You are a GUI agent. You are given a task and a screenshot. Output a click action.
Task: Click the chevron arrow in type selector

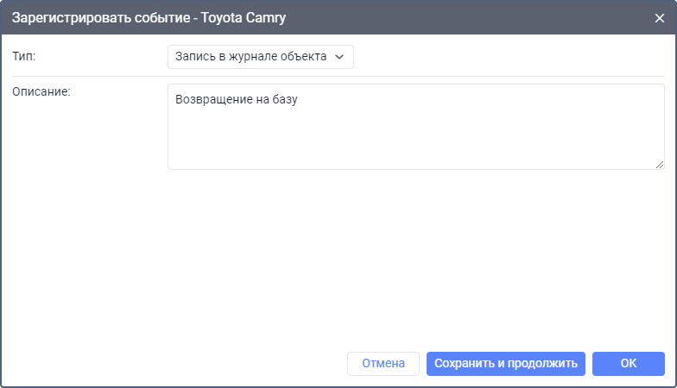point(339,57)
